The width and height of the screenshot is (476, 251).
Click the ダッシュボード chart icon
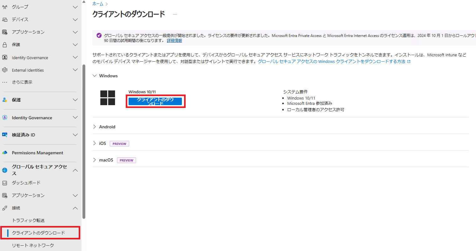point(5,183)
